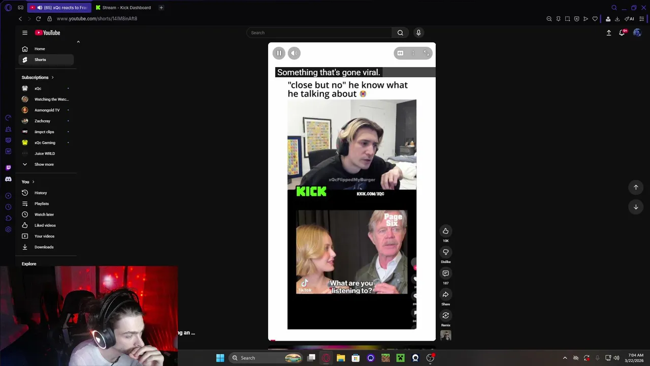This screenshot has width=650, height=366.
Task: Open the Zachcray channel
Action: click(46, 121)
